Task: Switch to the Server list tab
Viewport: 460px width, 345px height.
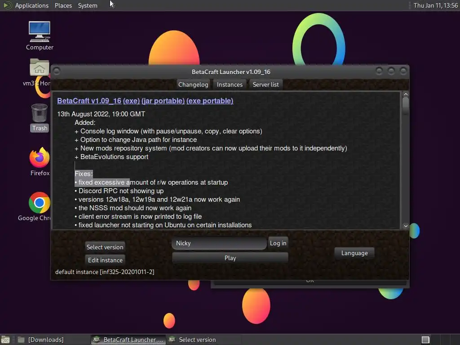Action: pos(266,84)
